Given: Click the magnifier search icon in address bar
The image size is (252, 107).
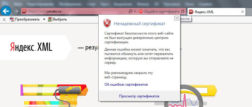Looking at the screenshot, I should 131,11.
